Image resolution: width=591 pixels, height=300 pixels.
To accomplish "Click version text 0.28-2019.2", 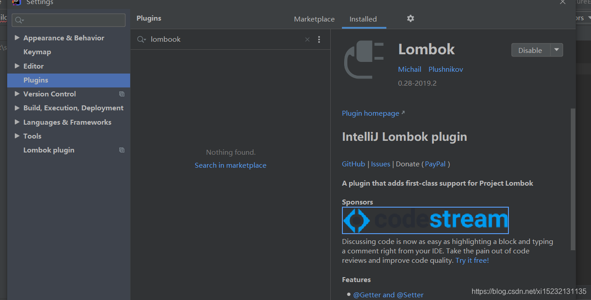I will [x=417, y=83].
